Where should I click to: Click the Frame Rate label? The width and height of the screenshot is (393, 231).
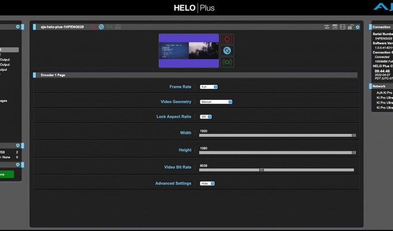(180, 87)
